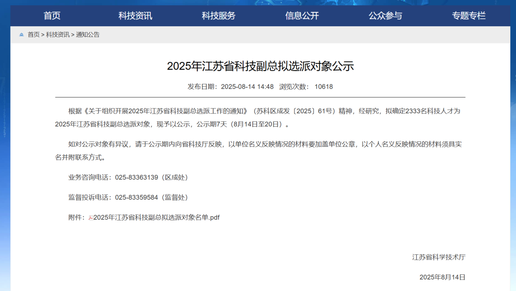Open 公众参与 in the navigation bar
This screenshot has width=516, height=291.
coord(385,16)
